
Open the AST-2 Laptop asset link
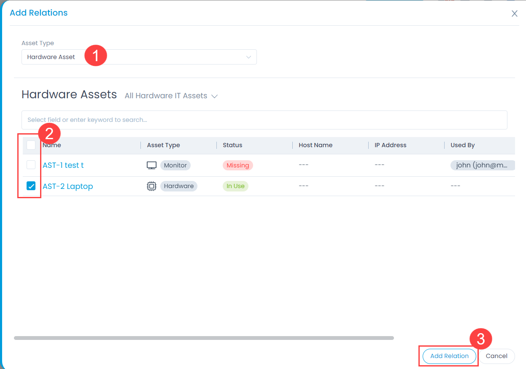(x=67, y=186)
